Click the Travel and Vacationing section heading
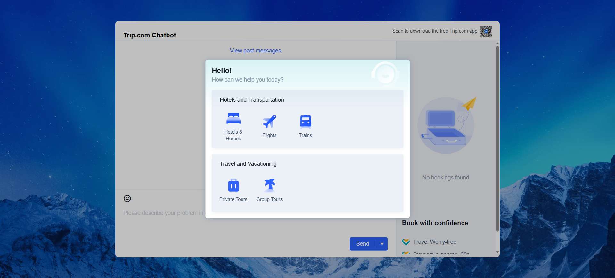 coord(248,164)
